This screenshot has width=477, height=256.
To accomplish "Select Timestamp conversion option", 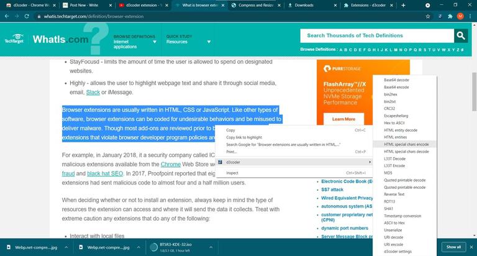I will tap(404, 216).
